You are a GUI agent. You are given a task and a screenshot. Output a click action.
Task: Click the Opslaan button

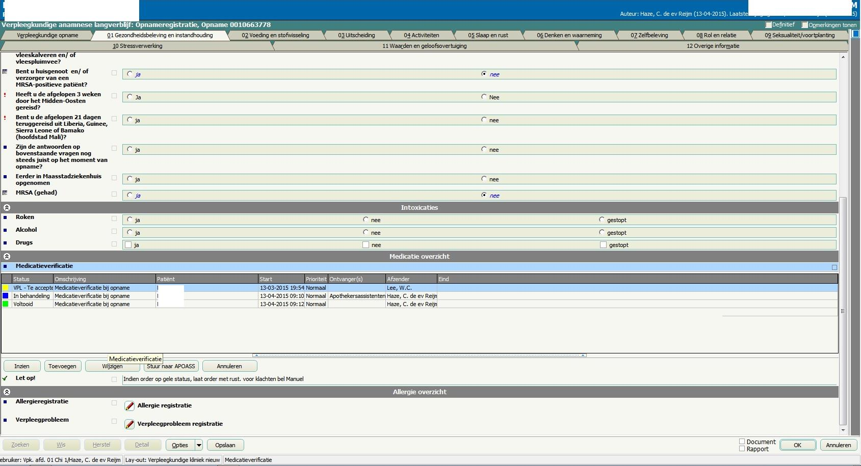[225, 445]
